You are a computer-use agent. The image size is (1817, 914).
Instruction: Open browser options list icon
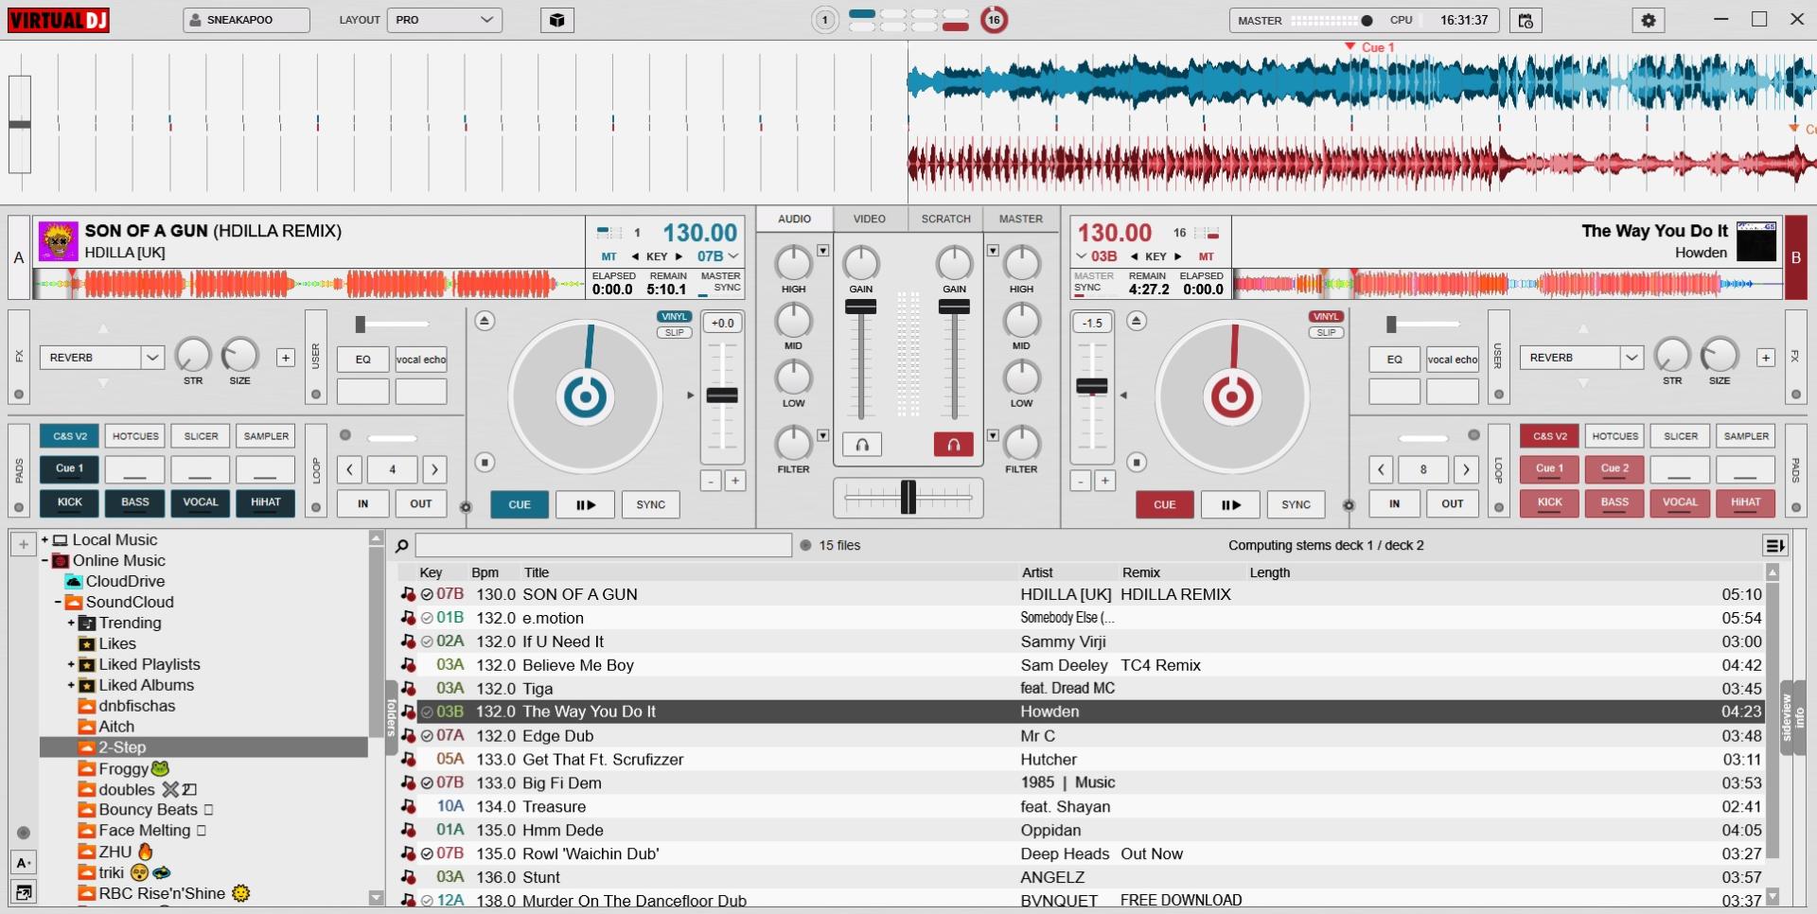(1774, 545)
